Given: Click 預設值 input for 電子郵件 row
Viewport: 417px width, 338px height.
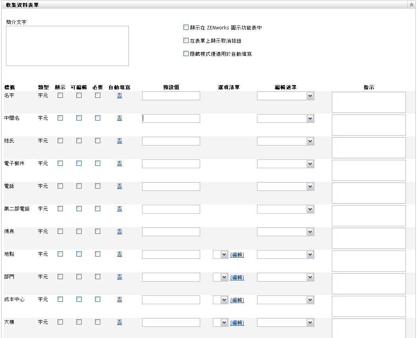Looking at the screenshot, I should point(171,164).
